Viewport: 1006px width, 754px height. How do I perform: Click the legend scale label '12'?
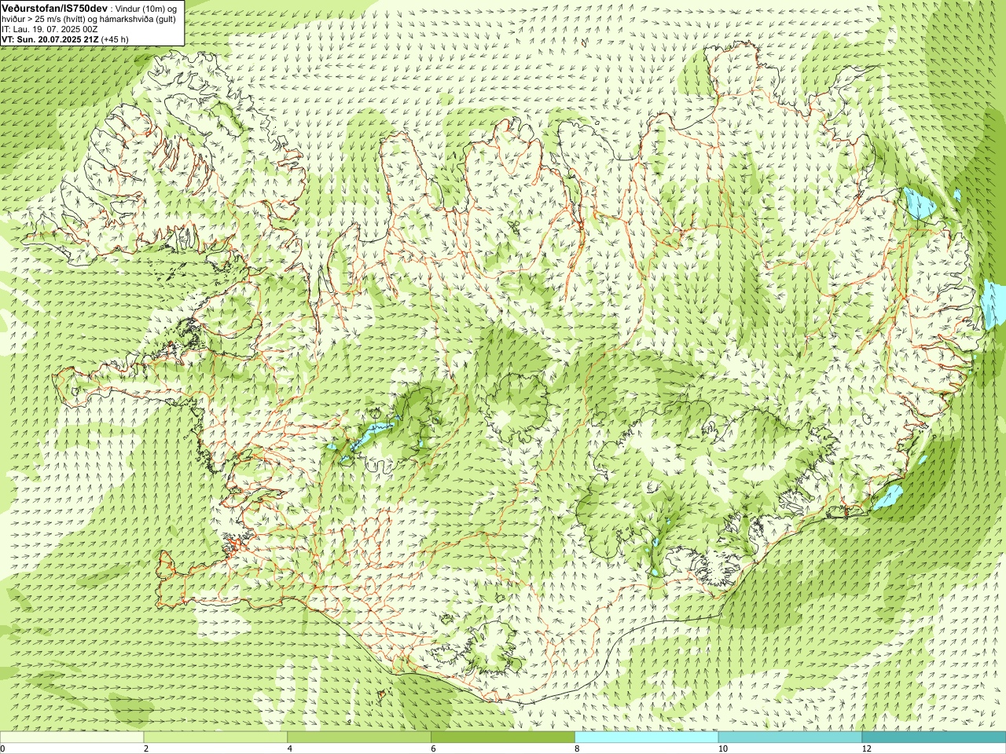pyautogui.click(x=866, y=749)
